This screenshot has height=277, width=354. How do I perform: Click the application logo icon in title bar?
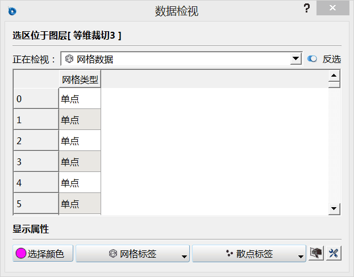12,11
